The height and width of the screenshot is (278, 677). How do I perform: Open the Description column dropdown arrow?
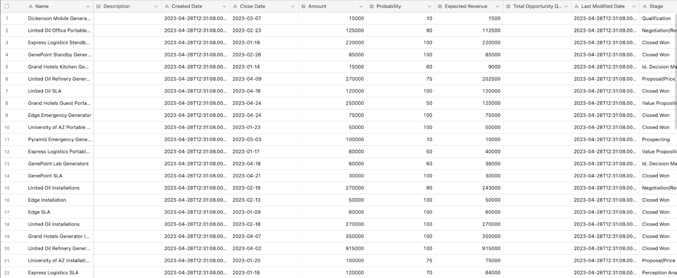[156, 6]
